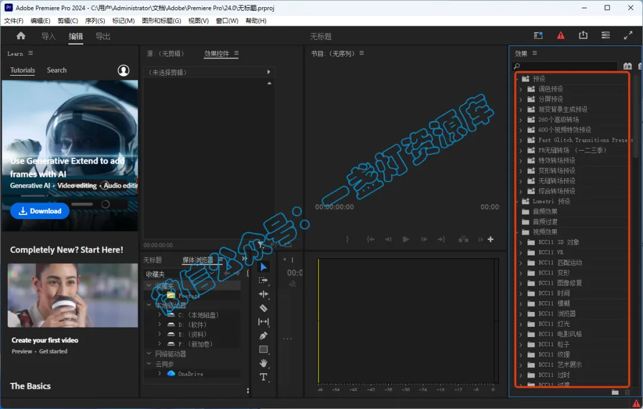Click the status bar warning icon
Screen dimensions: 643x409
point(636,404)
